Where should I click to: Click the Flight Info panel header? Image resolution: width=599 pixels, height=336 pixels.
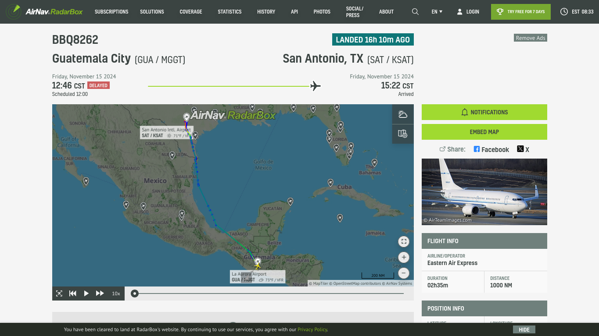point(484,241)
